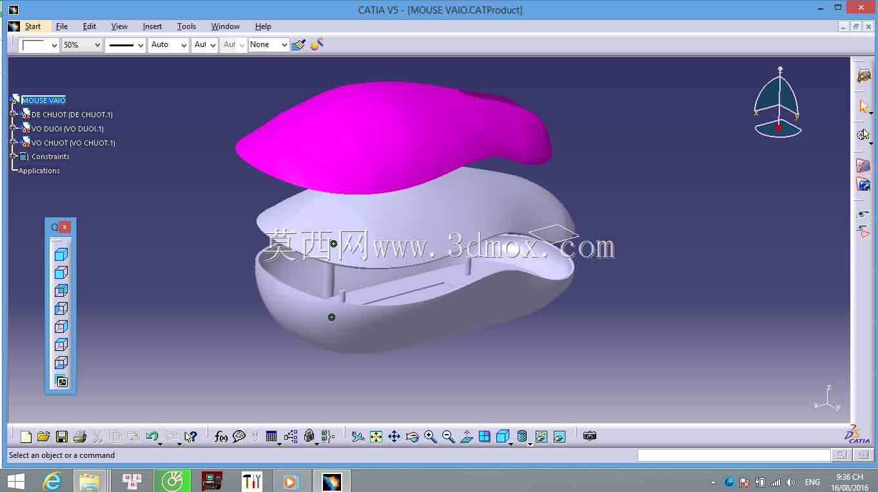Image resolution: width=878 pixels, height=492 pixels.
Task: Click the 3D compass
Action: [778, 104]
